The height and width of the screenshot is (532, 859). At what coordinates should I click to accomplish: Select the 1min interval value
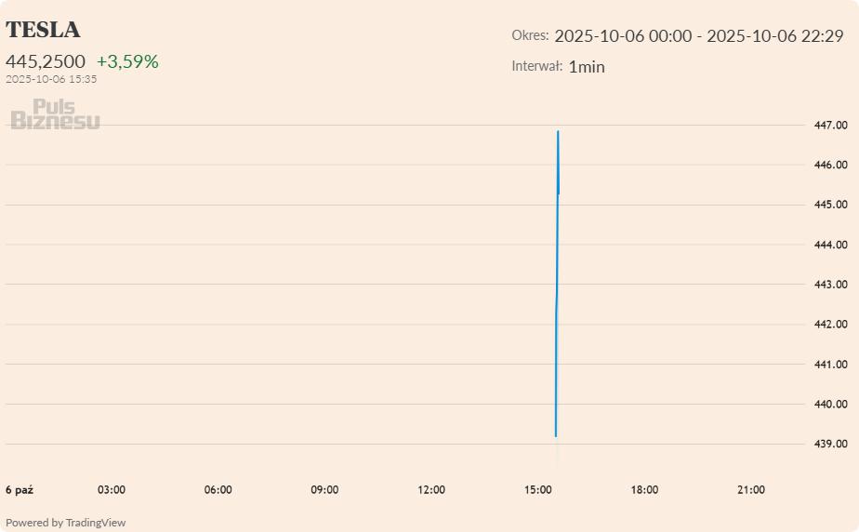tap(586, 67)
